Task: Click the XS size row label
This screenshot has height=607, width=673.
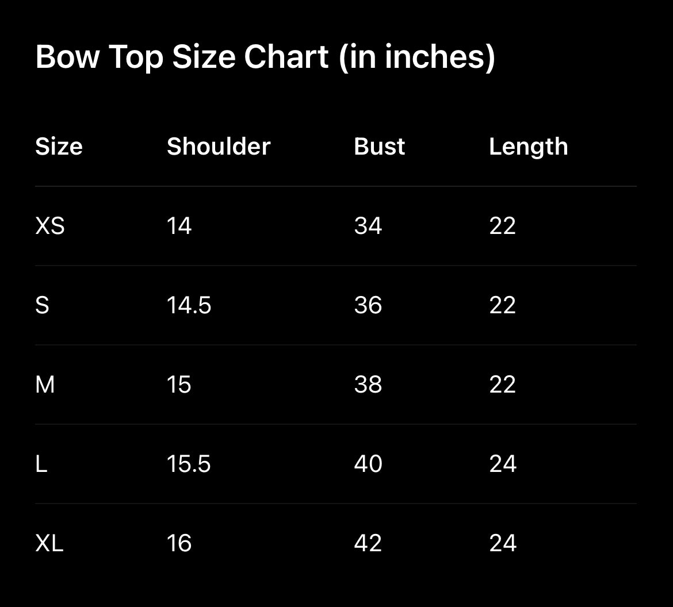Action: 50,226
